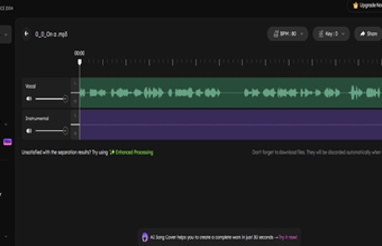Open the Key dropdown
Viewport: 382px width, 246px height.
[331, 34]
